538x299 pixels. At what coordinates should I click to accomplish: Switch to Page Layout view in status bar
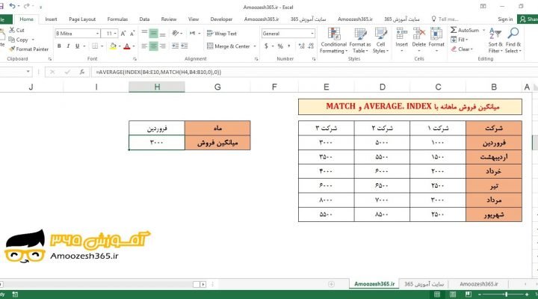pos(453,295)
